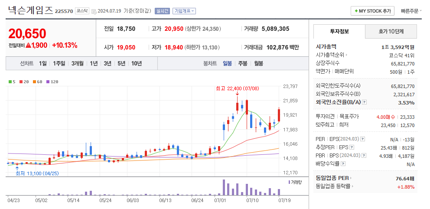Image resolution: width=430 pixels, height=209 pixels.
Task: Switch to the 호가10단계 tab
Action: (391, 31)
